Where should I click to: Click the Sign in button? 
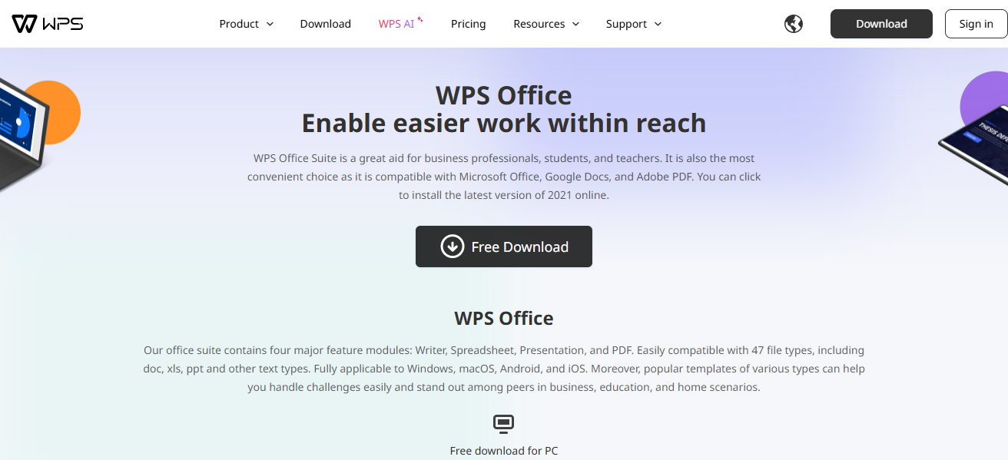click(976, 24)
